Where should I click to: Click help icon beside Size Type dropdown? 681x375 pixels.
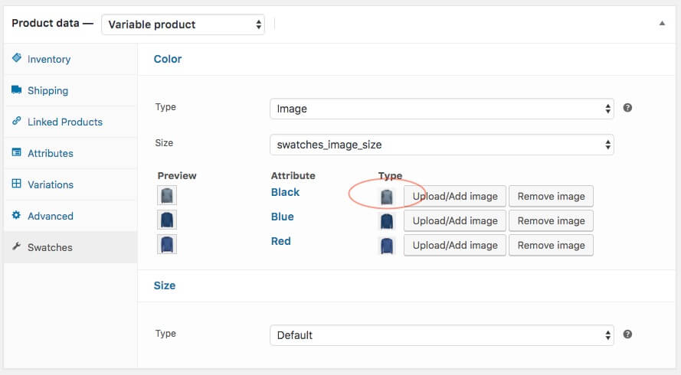pyautogui.click(x=627, y=334)
